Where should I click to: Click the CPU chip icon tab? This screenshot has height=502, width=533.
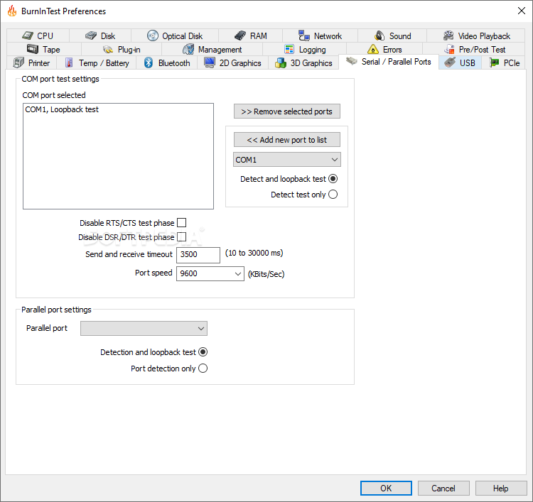(x=28, y=36)
